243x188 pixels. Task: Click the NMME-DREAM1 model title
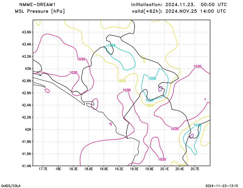point(37,5)
